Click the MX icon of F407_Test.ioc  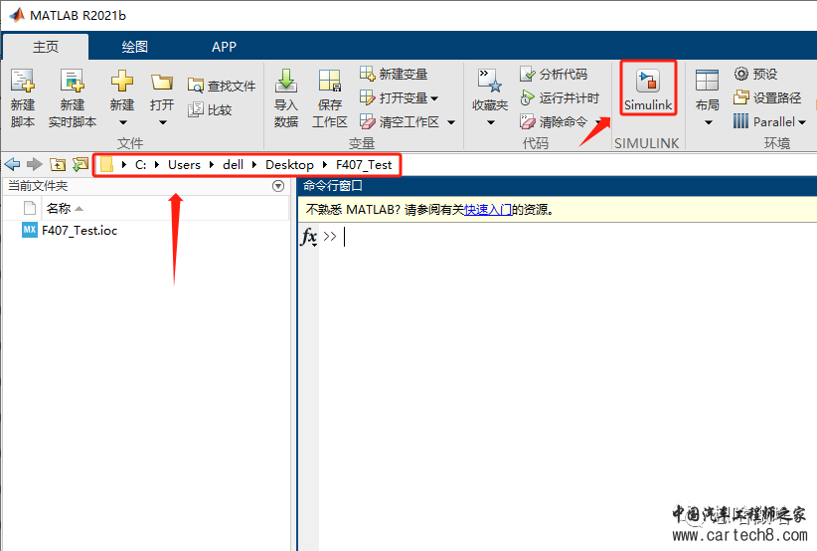[x=30, y=230]
